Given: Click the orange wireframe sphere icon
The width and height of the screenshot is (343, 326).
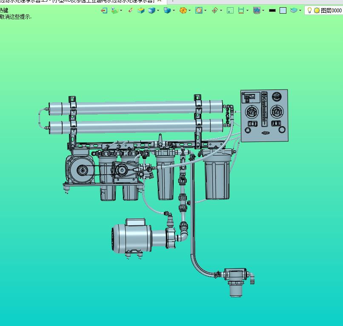Looking at the screenshot, I should [183, 10].
